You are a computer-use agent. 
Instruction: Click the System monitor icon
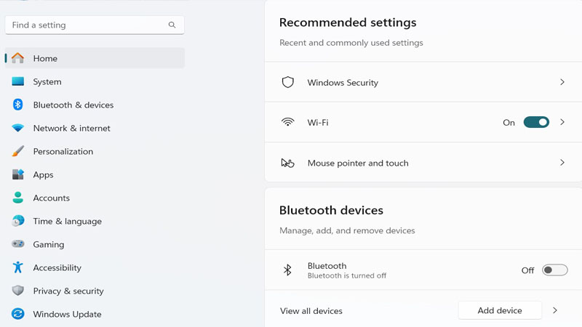pos(17,81)
